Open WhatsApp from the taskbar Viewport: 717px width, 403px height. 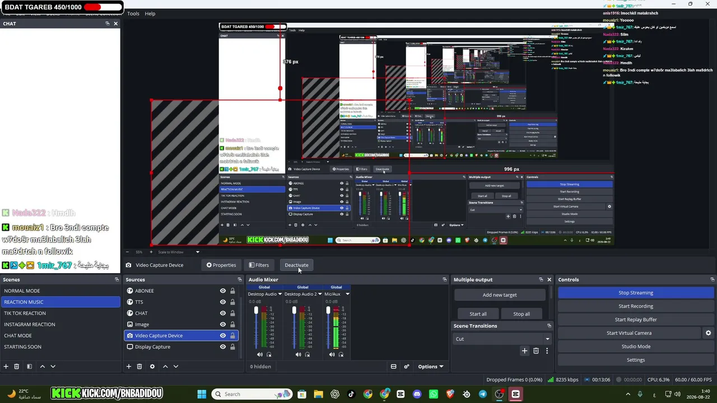coord(434,394)
